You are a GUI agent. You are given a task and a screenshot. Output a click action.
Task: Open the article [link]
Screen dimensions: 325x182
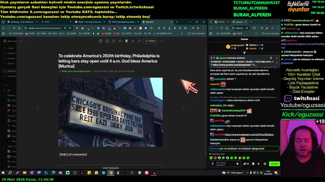pos(63,154)
